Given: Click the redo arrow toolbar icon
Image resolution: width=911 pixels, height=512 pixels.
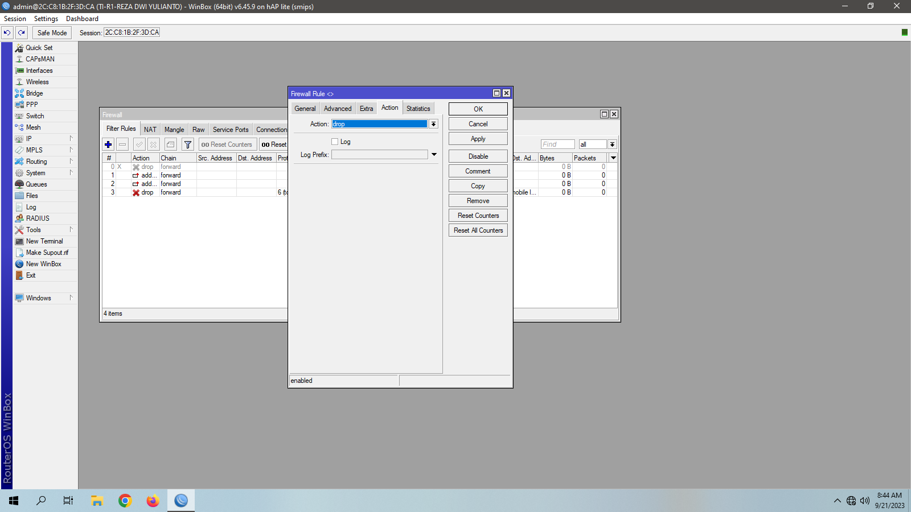Looking at the screenshot, I should pos(22,33).
